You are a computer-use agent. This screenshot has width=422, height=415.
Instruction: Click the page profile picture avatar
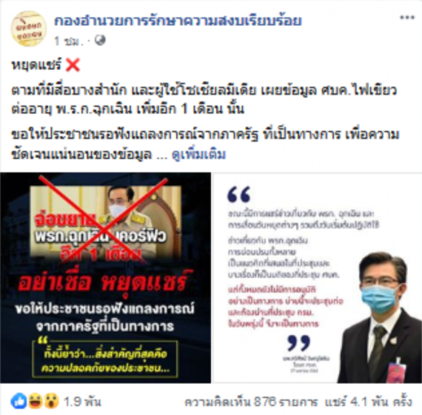click(x=28, y=29)
